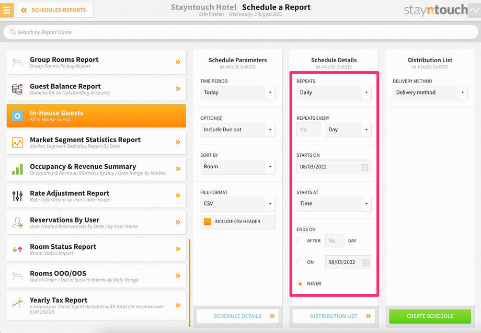
Task: Click the search magnifier icon
Action: coord(13,32)
